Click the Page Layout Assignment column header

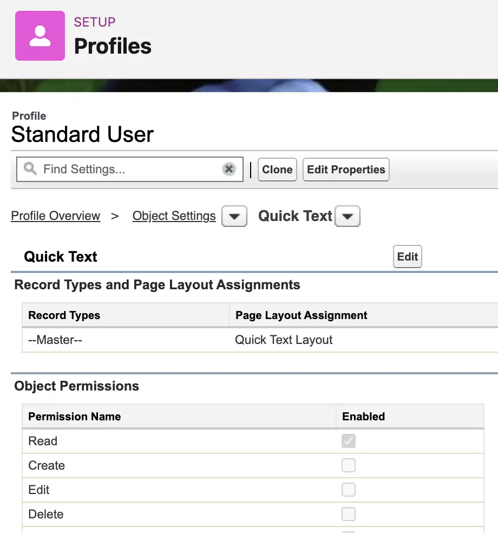[x=301, y=315]
